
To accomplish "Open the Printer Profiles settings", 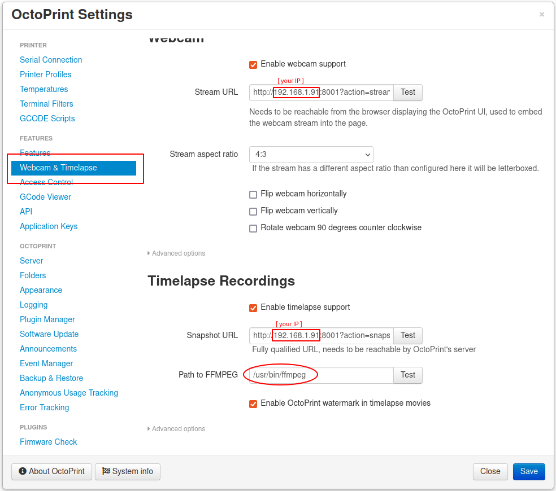I will coord(45,74).
